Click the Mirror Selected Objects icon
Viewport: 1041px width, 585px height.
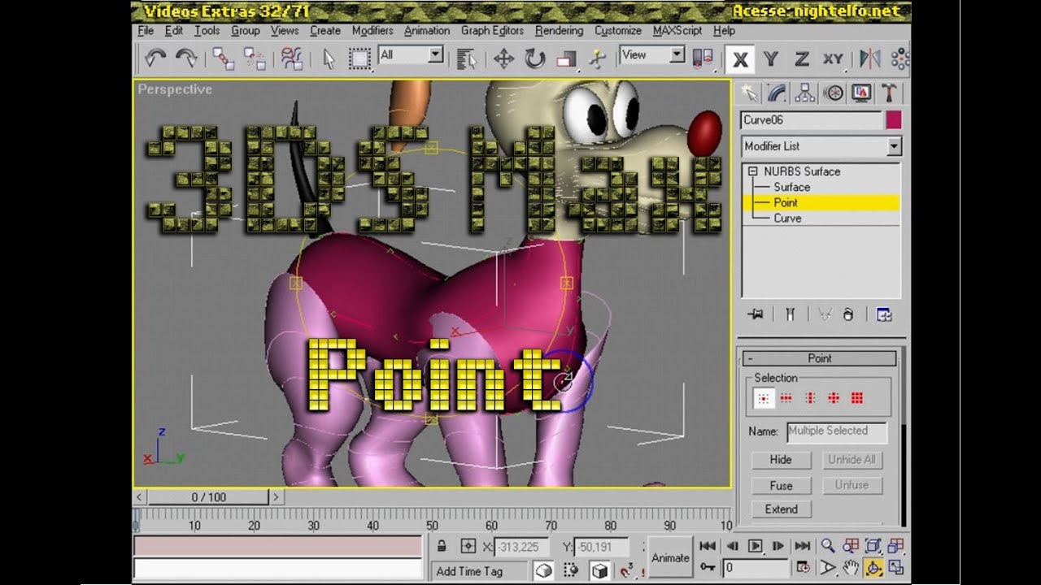click(870, 58)
